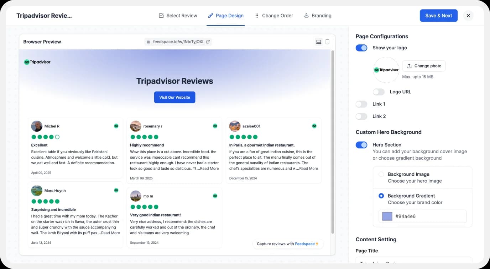Click Tripadvisor badge on azalee001 review

[x=314, y=126]
